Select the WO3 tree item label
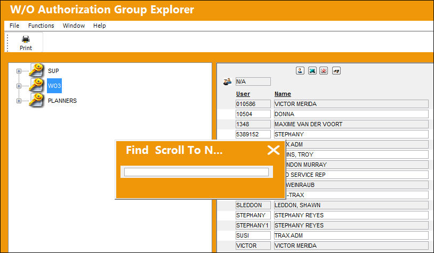Screen dimensions: 434x253 coord(54,86)
